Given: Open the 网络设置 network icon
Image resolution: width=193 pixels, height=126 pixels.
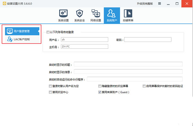Looking at the screenshot, I should (96, 13).
